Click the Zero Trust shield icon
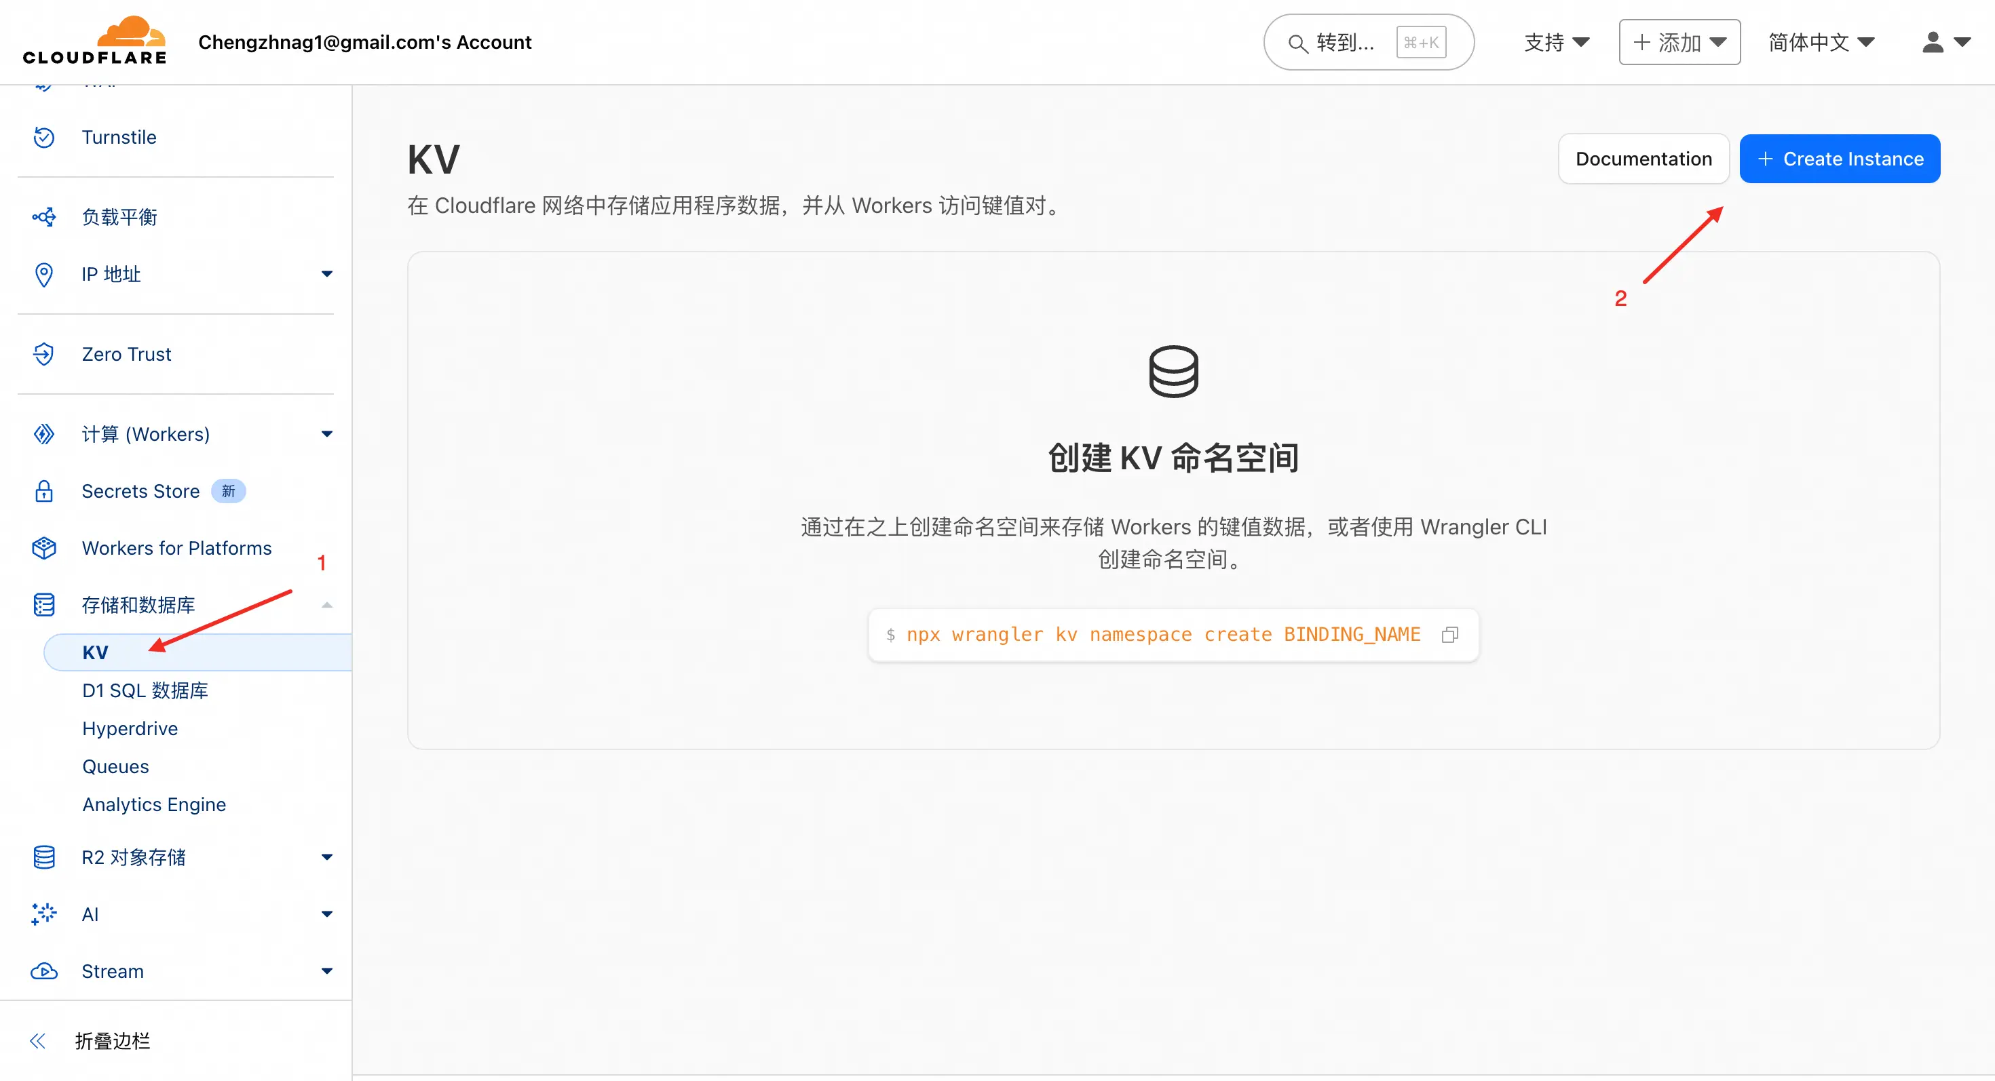1995x1081 pixels. [x=44, y=353]
